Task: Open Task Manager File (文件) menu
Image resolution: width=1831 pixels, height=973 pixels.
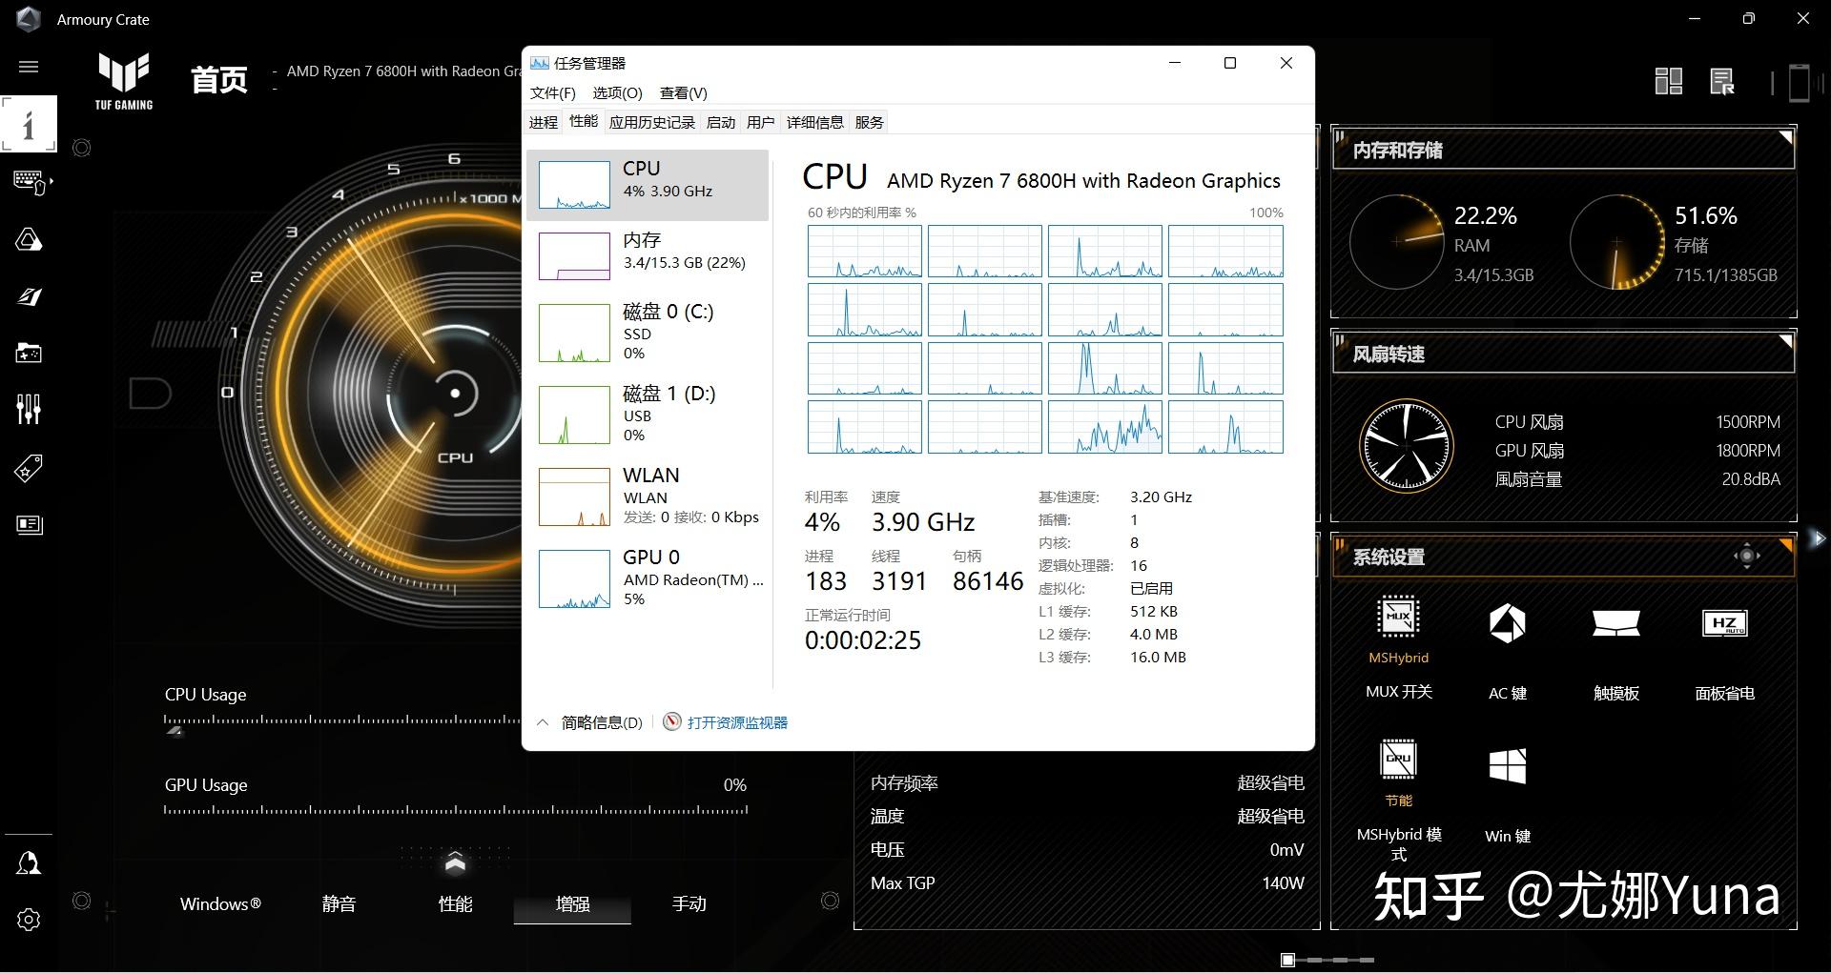Action: coord(552,92)
